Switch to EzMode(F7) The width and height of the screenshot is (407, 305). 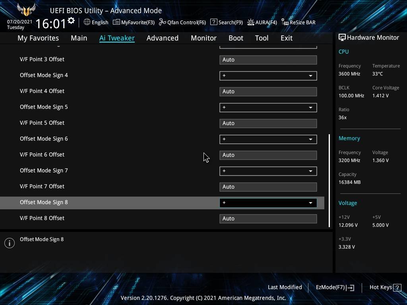click(334, 287)
